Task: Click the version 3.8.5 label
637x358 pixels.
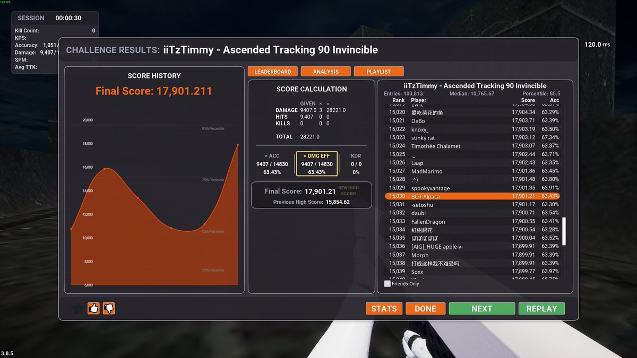Action: [7, 353]
